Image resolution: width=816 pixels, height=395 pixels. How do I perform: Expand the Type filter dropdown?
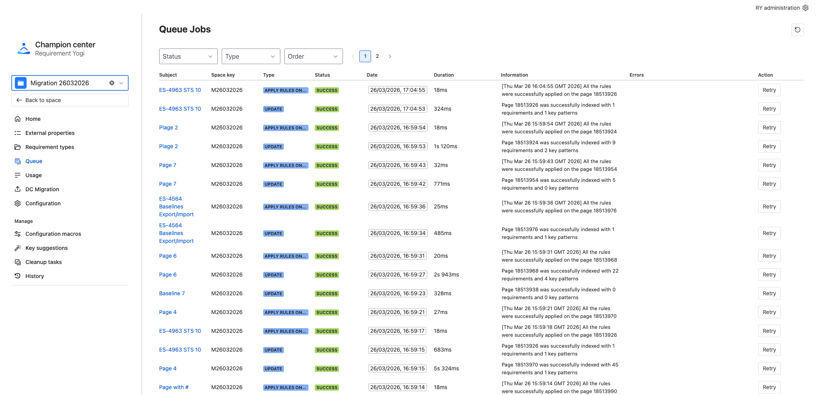click(x=251, y=56)
